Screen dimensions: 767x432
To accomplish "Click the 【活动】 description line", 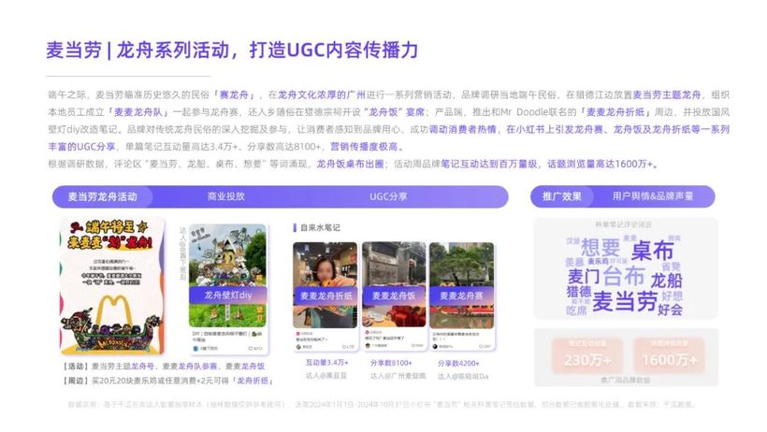I will [x=163, y=366].
